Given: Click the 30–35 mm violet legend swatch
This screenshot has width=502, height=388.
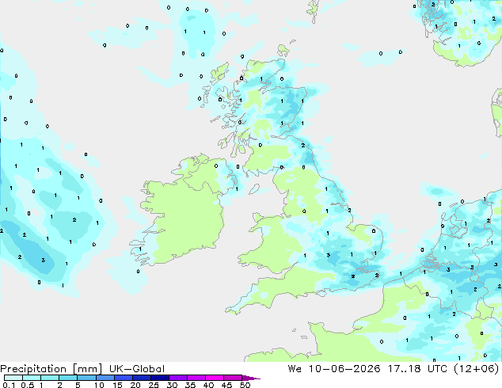Looking at the screenshot, I should point(177,378).
